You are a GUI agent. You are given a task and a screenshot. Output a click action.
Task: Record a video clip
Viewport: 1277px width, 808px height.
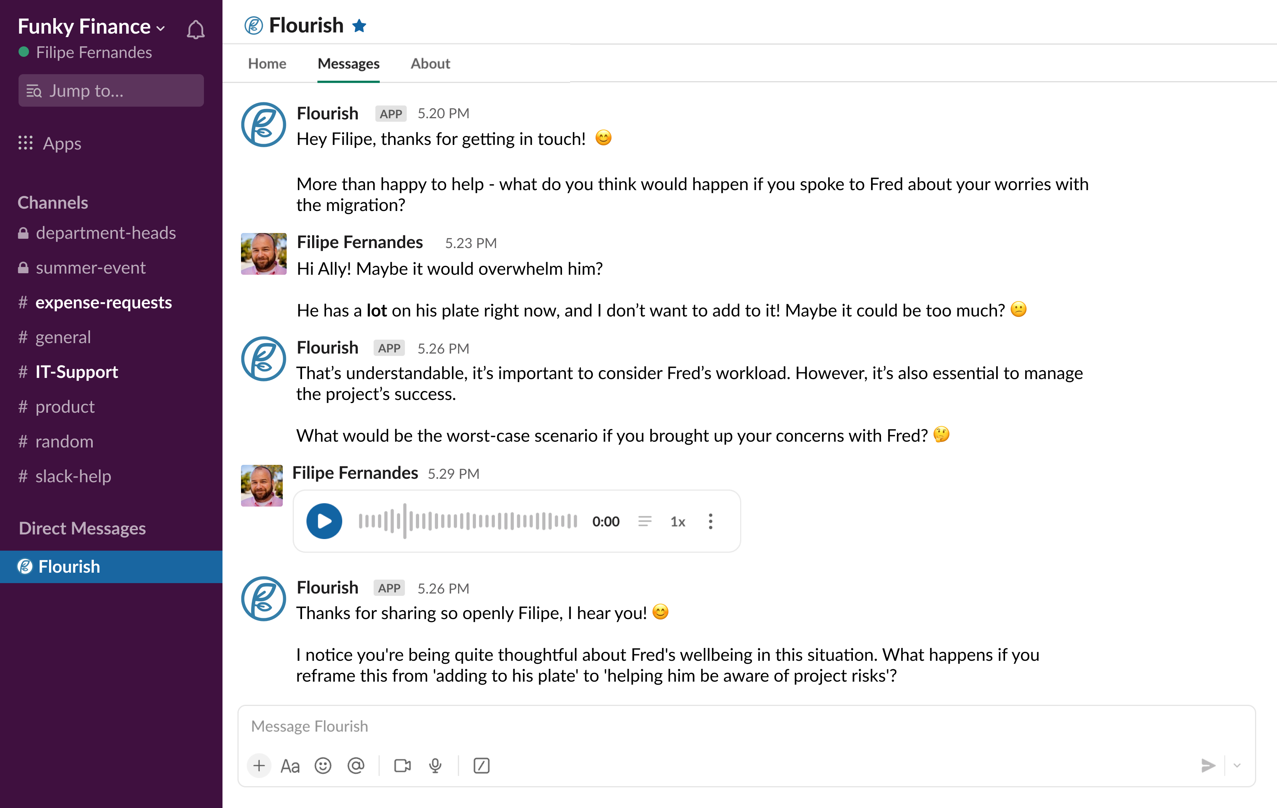[x=402, y=765]
